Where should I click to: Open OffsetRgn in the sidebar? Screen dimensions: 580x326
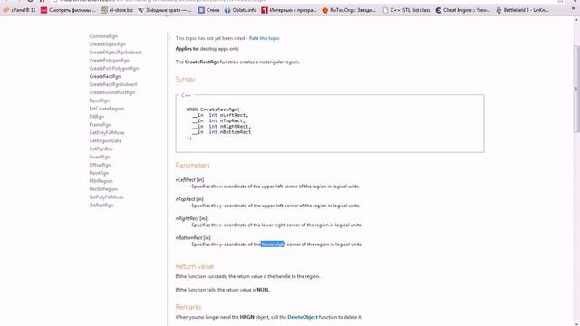click(x=100, y=165)
